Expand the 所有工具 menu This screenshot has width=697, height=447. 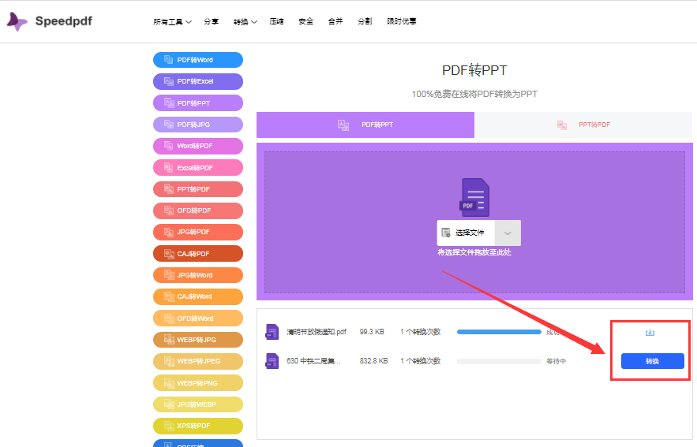[x=172, y=22]
